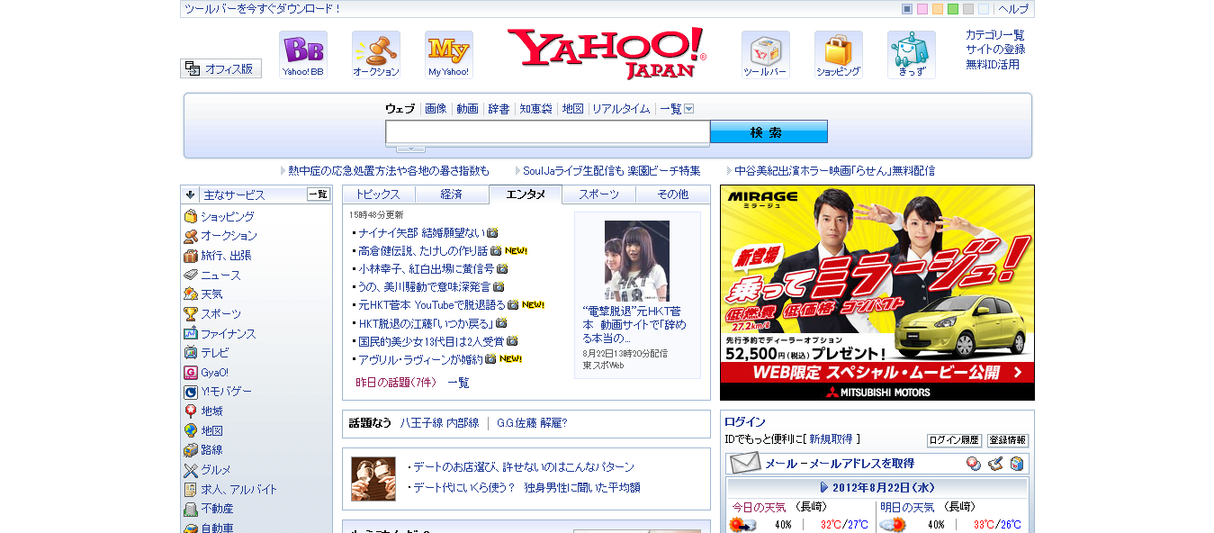This screenshot has height=533, width=1214.
Task: Click today's Nagasaki weather sun icon
Action: (x=742, y=525)
